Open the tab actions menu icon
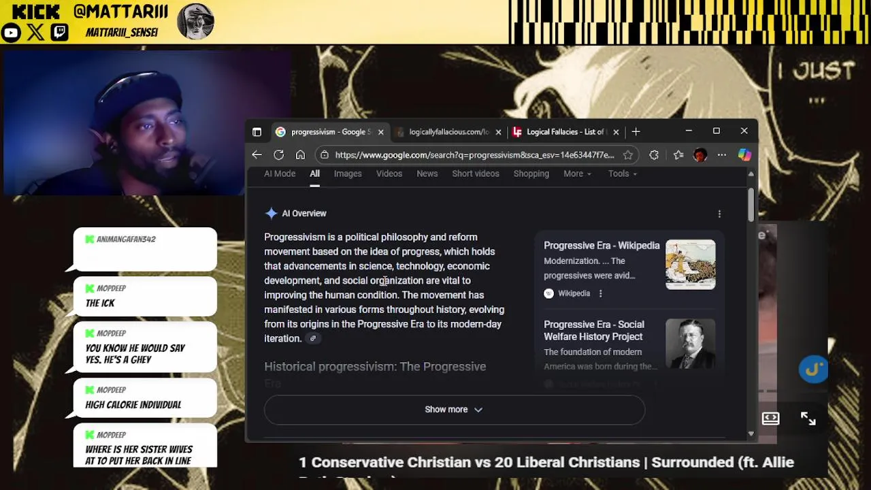 (257, 132)
